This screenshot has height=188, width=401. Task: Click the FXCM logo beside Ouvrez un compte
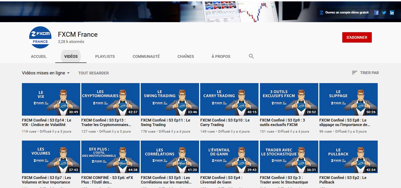[321, 12]
